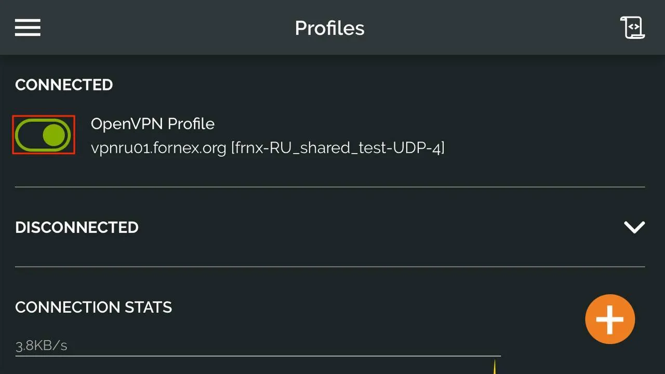Open the hamburger navigation menu

28,28
